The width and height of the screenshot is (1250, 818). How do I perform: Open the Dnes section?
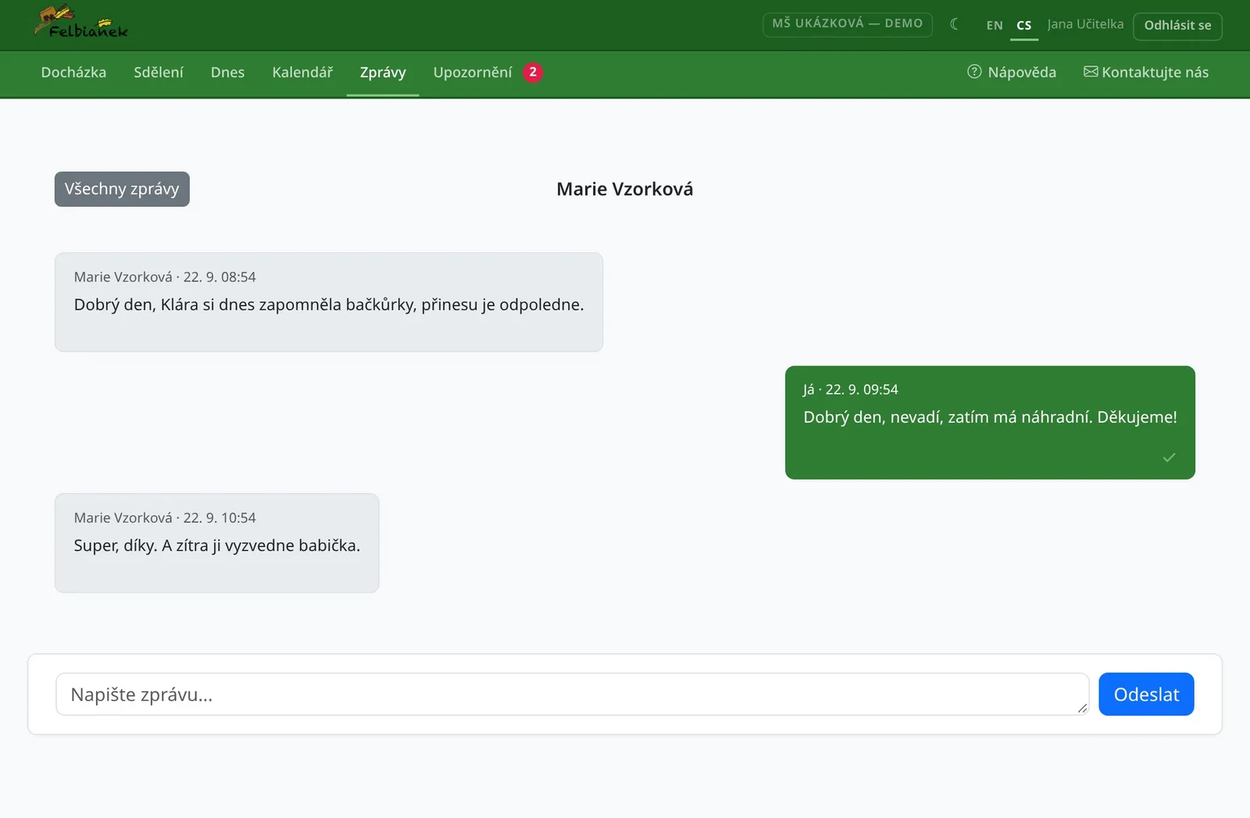[x=227, y=73]
